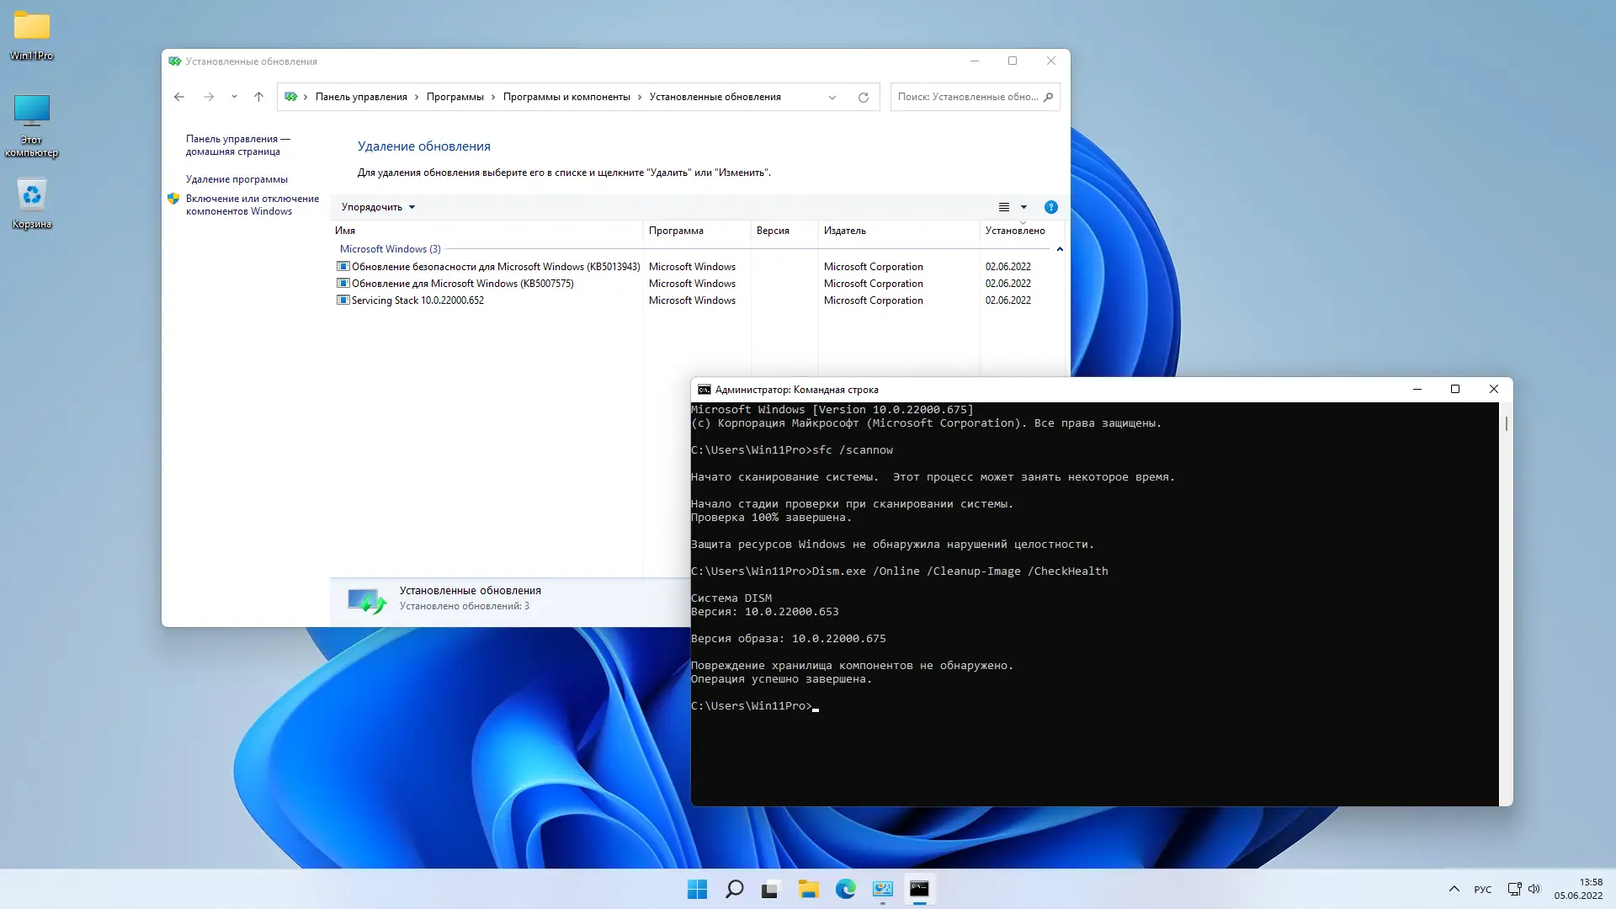Expand address bar history dropdown
The height and width of the screenshot is (909, 1616).
(x=832, y=97)
